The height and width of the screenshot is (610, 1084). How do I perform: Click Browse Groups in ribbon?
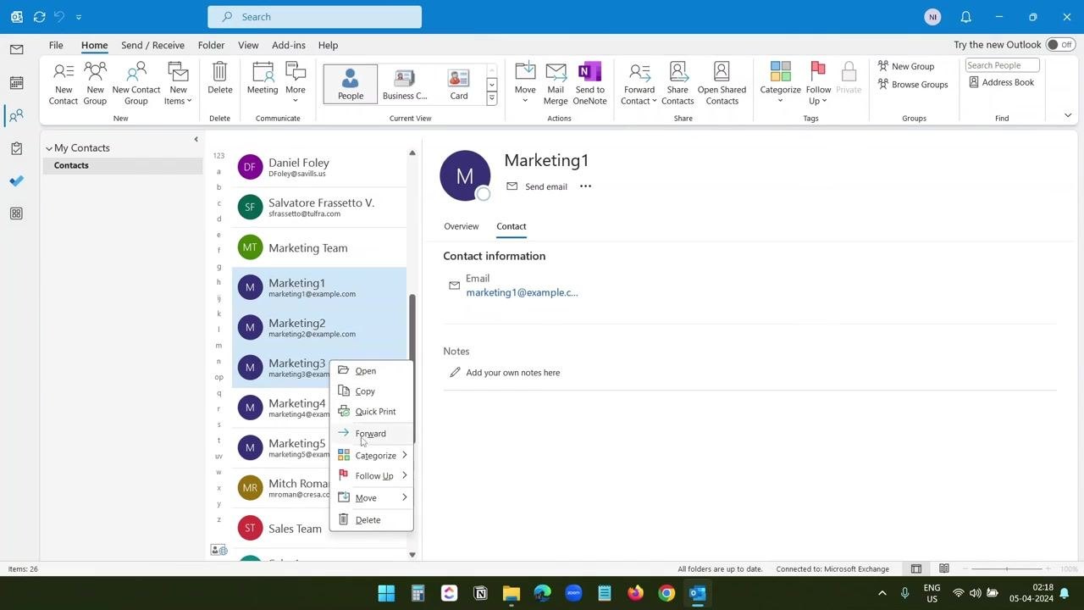(x=912, y=84)
